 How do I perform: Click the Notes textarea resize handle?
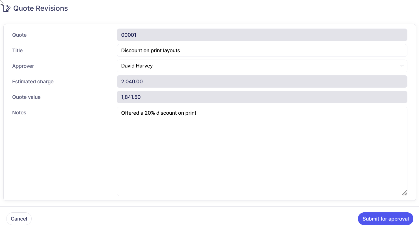tap(404, 193)
